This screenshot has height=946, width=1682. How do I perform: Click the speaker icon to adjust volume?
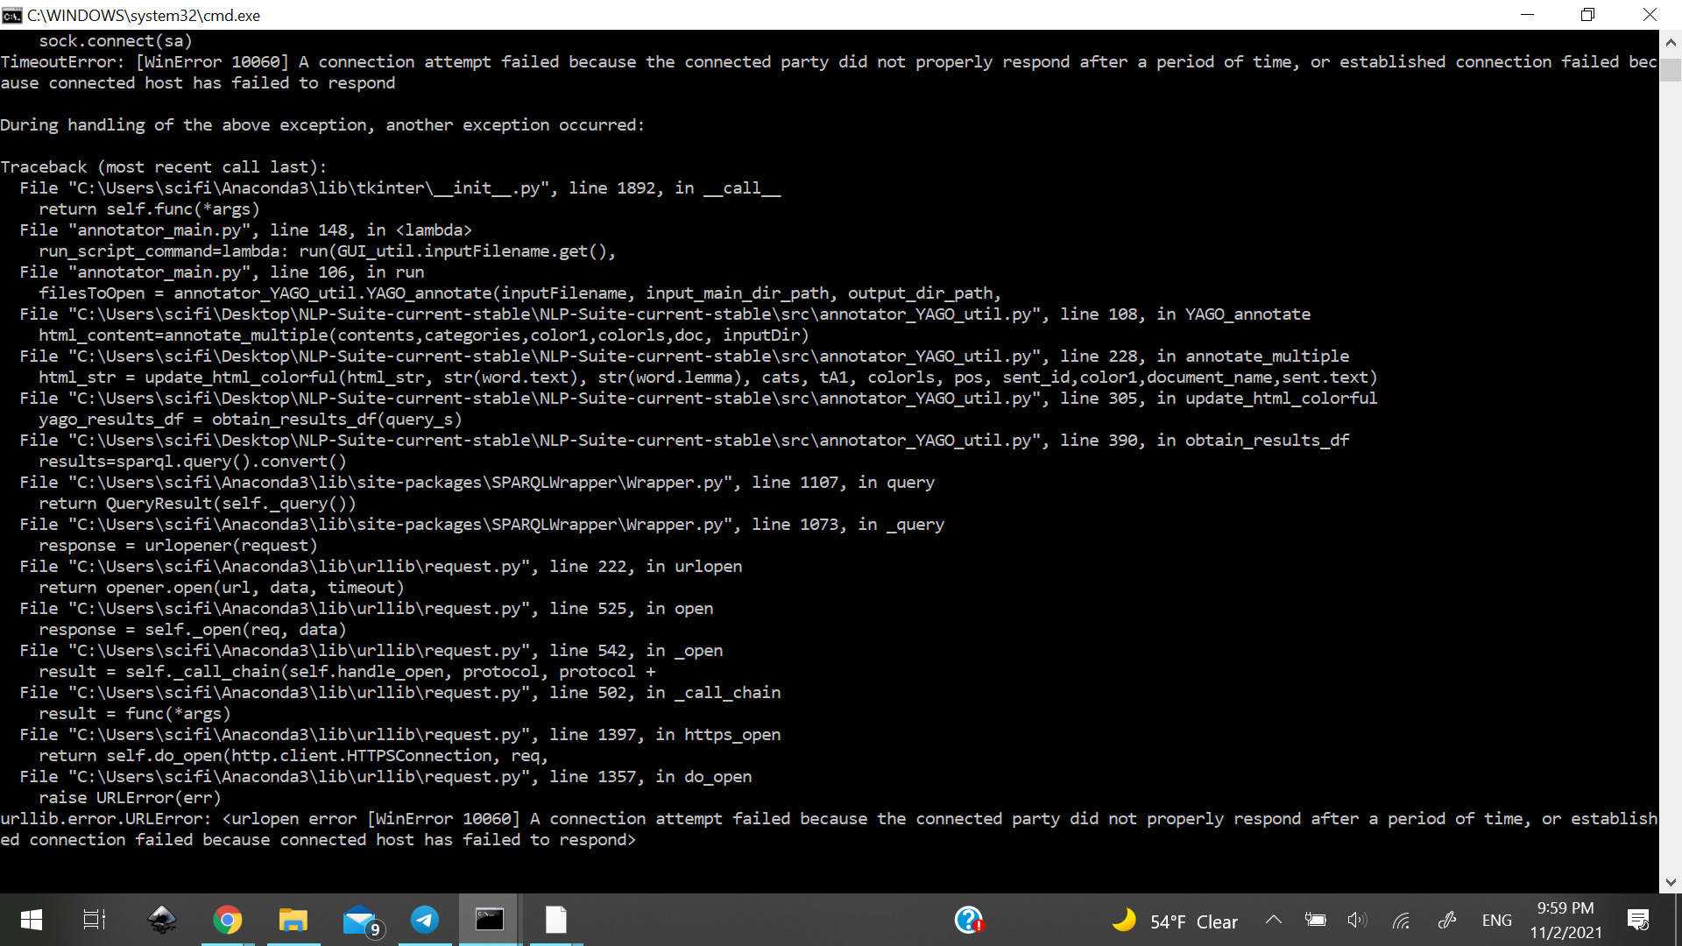(x=1359, y=920)
